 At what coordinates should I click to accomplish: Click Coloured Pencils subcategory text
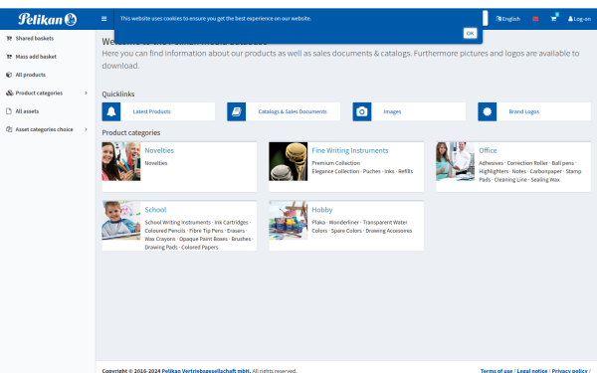pyautogui.click(x=165, y=231)
